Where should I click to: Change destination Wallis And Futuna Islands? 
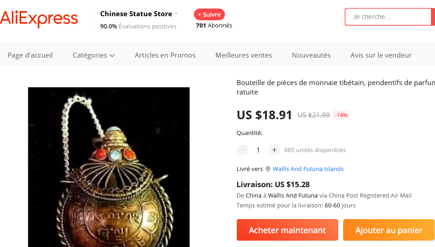click(308, 169)
